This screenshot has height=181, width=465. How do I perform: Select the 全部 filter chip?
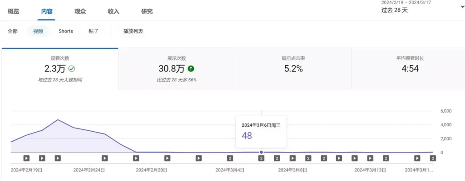pos(13,31)
